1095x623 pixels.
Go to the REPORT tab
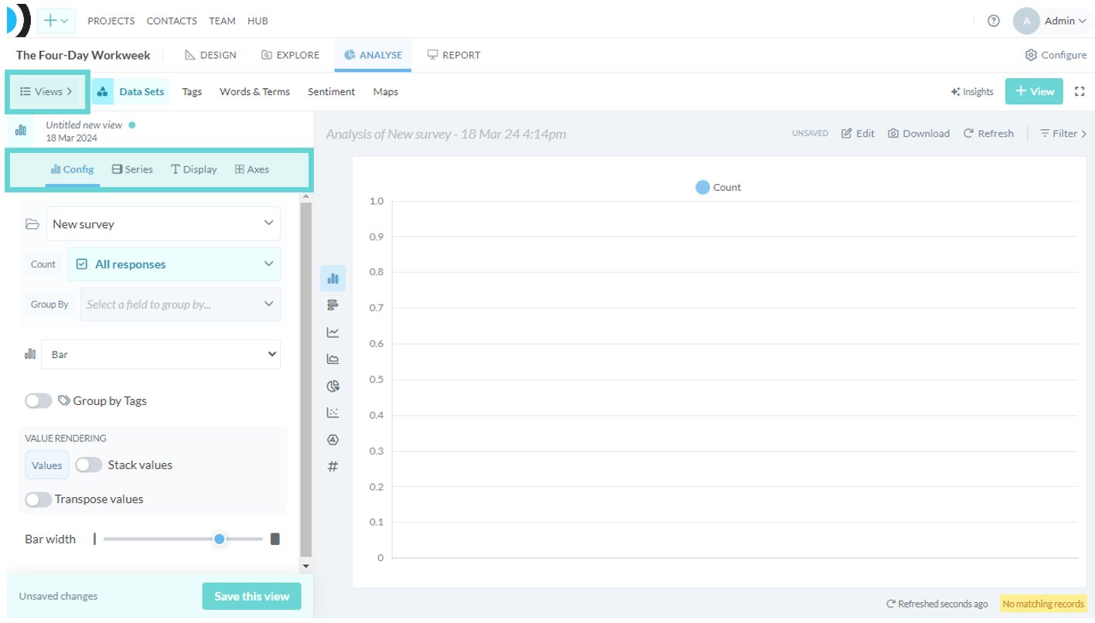pos(454,55)
